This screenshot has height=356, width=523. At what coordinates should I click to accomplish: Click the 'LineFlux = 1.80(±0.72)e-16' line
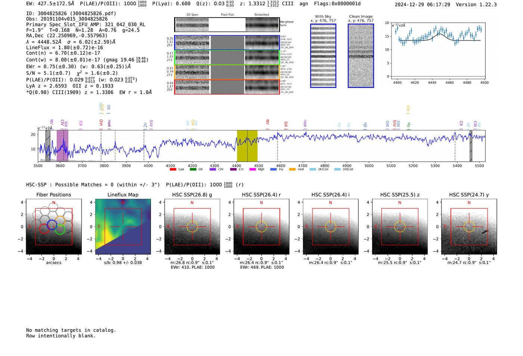[65, 48]
